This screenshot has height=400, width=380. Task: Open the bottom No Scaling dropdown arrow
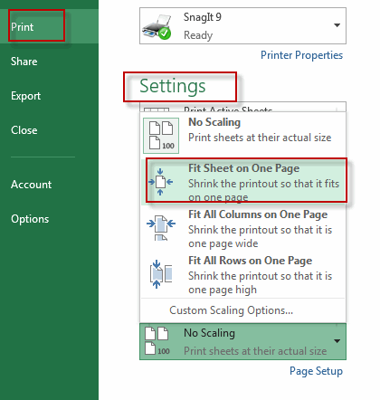coord(337,341)
